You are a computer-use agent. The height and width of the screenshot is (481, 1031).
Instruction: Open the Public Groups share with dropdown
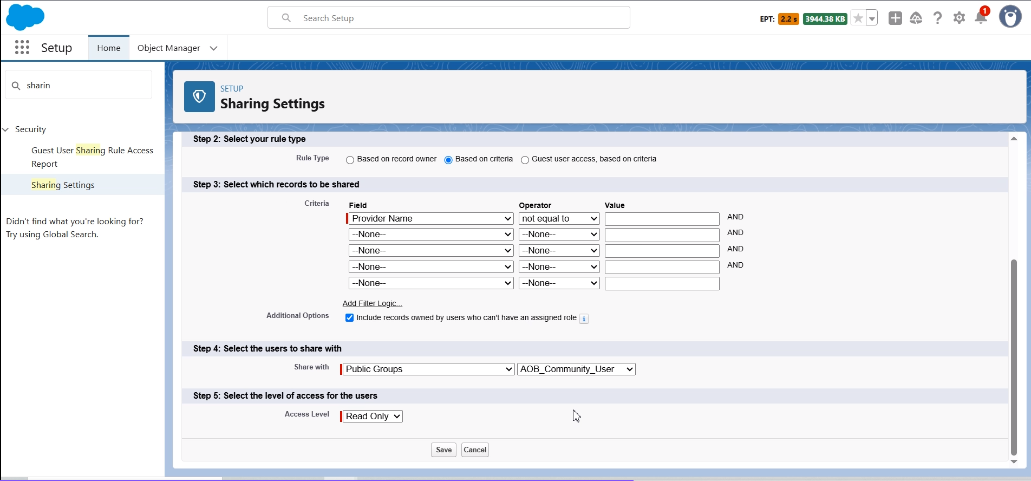(x=429, y=369)
